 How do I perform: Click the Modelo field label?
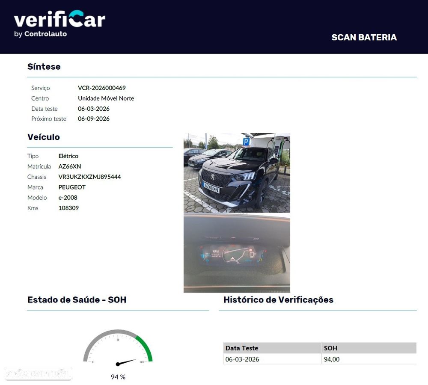click(x=37, y=198)
